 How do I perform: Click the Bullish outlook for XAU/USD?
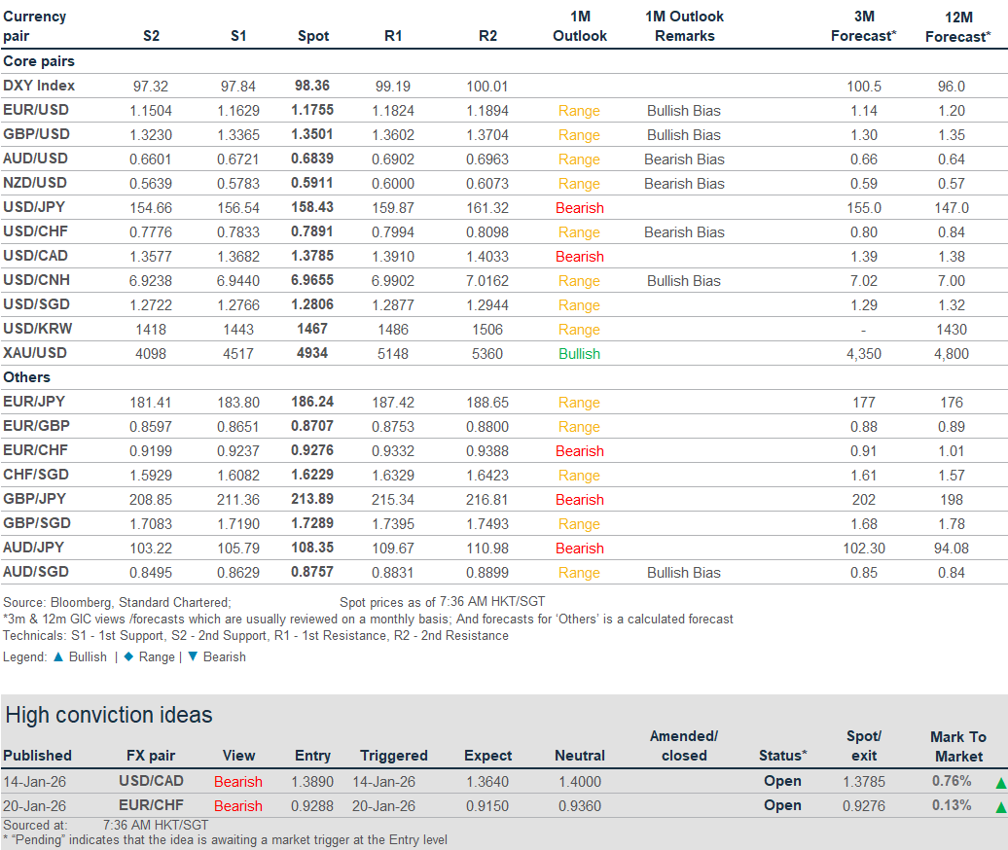pyautogui.click(x=580, y=354)
